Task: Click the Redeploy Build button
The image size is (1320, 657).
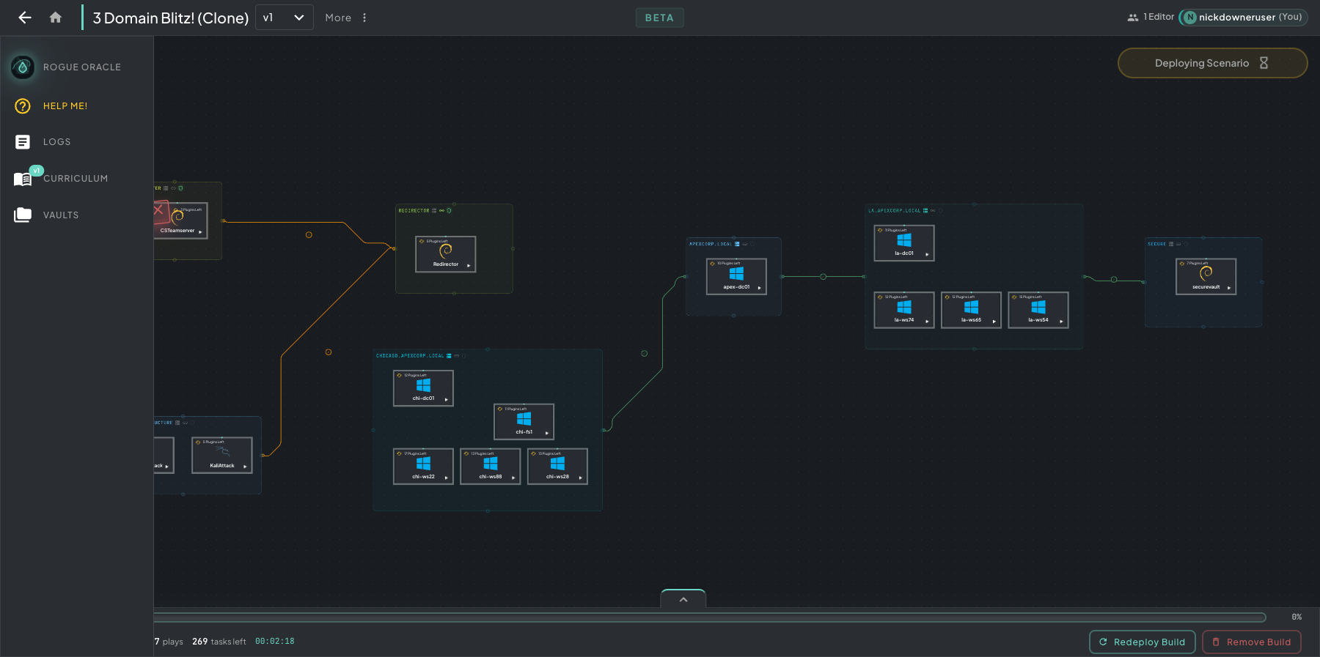Action: click(x=1143, y=642)
